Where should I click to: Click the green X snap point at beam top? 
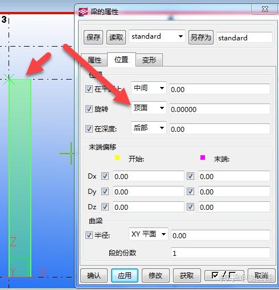tap(9, 79)
